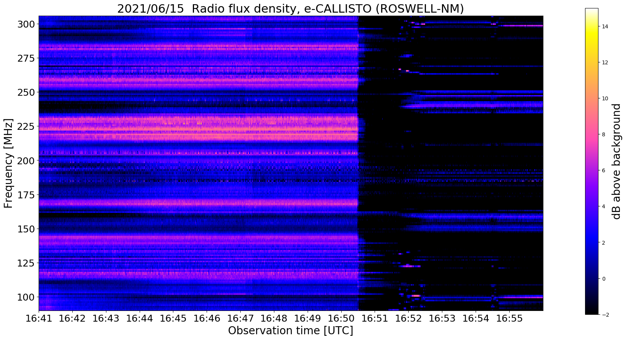The width and height of the screenshot is (626, 340).
Task: Click the 150 MHz frequency tick label
Action: [x=26, y=229]
